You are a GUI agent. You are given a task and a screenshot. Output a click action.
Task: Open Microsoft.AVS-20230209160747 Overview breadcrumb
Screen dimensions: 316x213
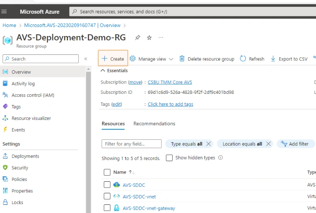click(72, 25)
